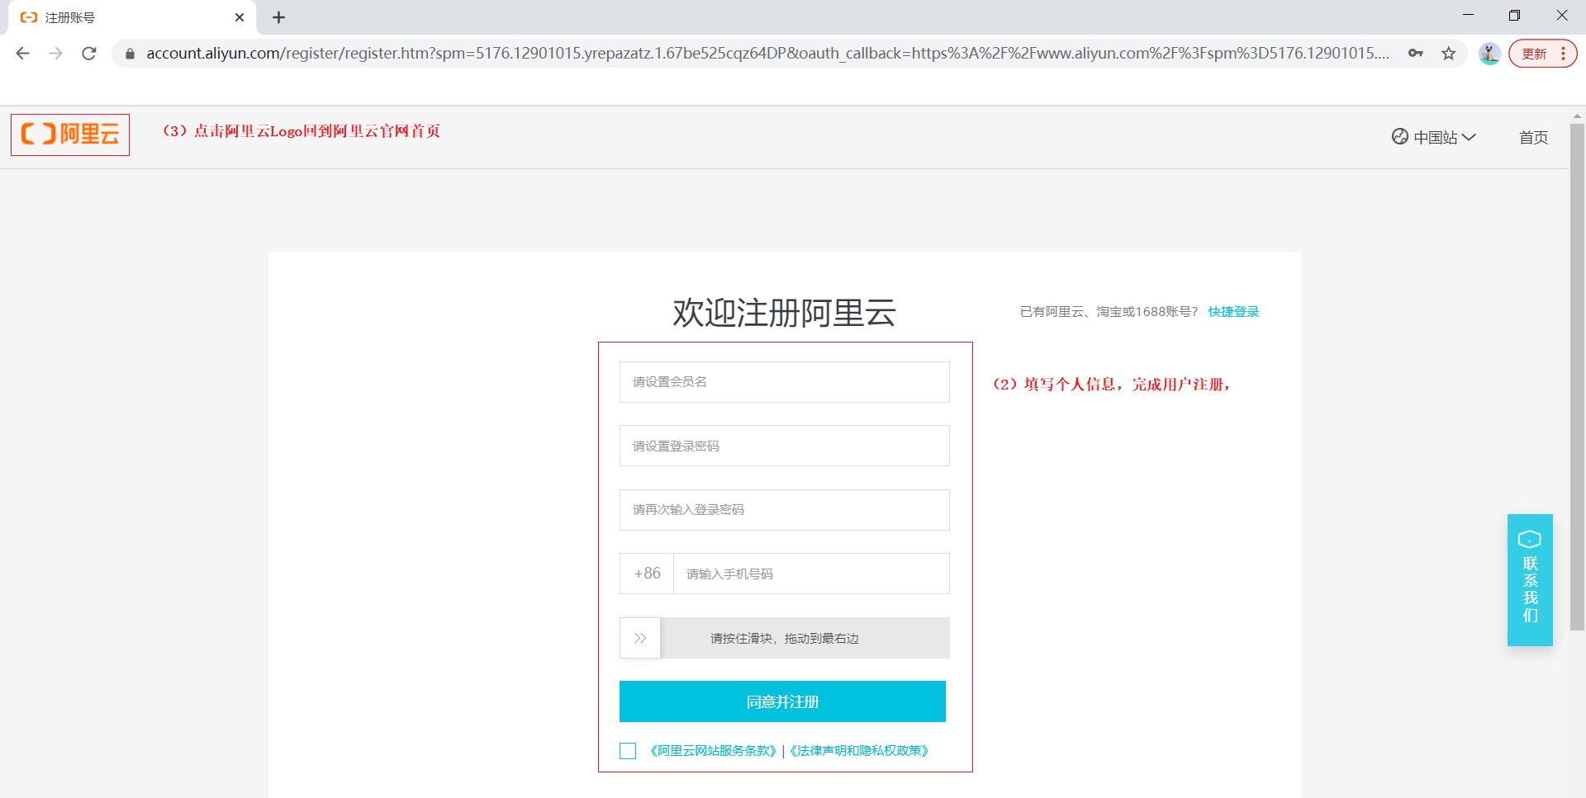
Task: Click the 同意并注册 button
Action: click(782, 701)
